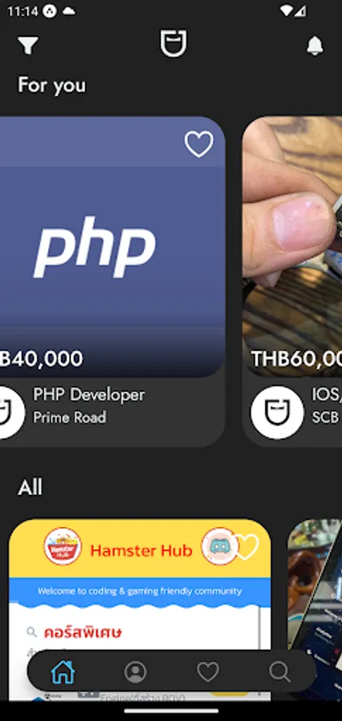Image resolution: width=342 pixels, height=721 pixels.
Task: Select the Prime Road company name
Action: tap(70, 417)
